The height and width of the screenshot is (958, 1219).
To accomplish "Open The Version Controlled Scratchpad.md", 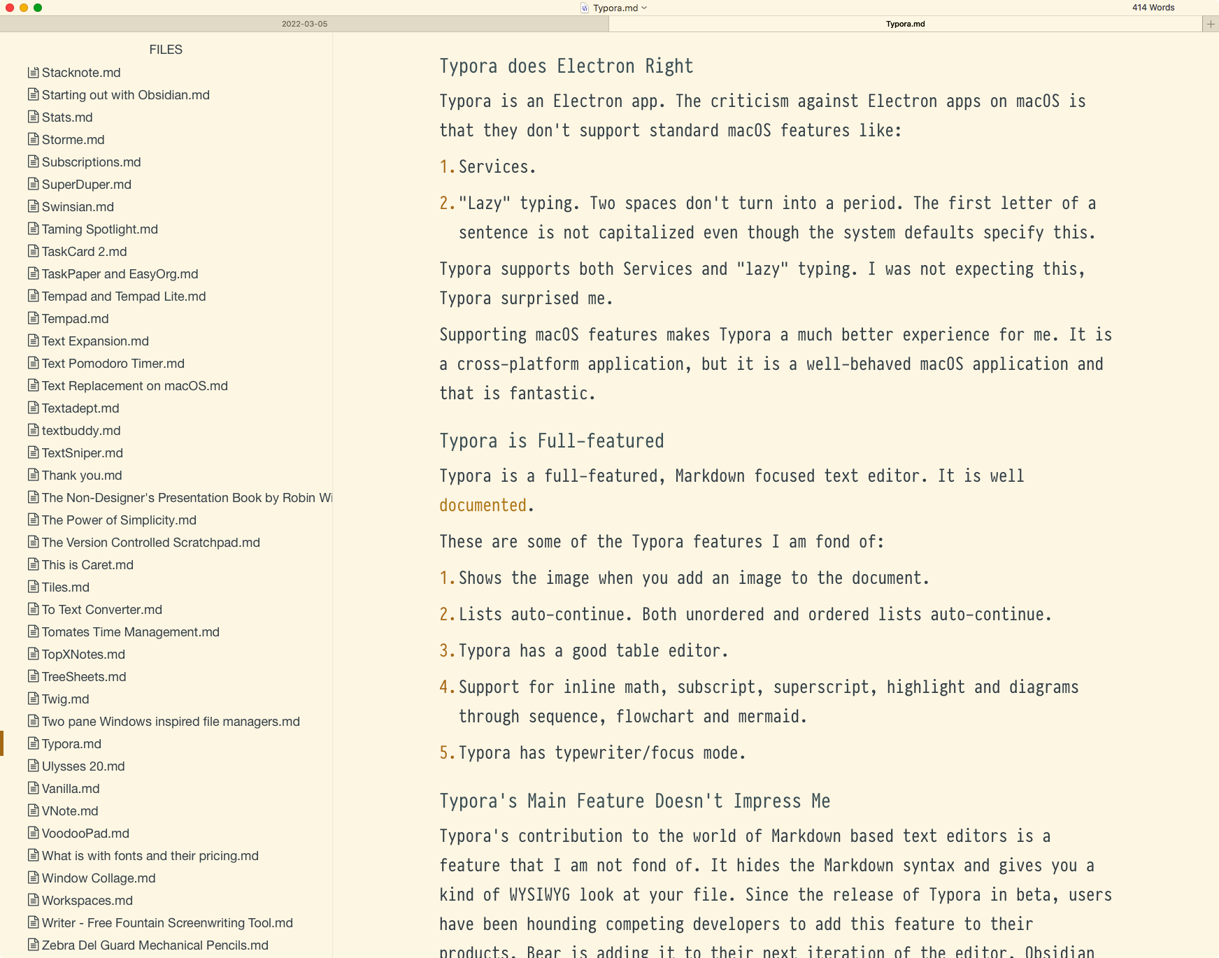I will 151,542.
